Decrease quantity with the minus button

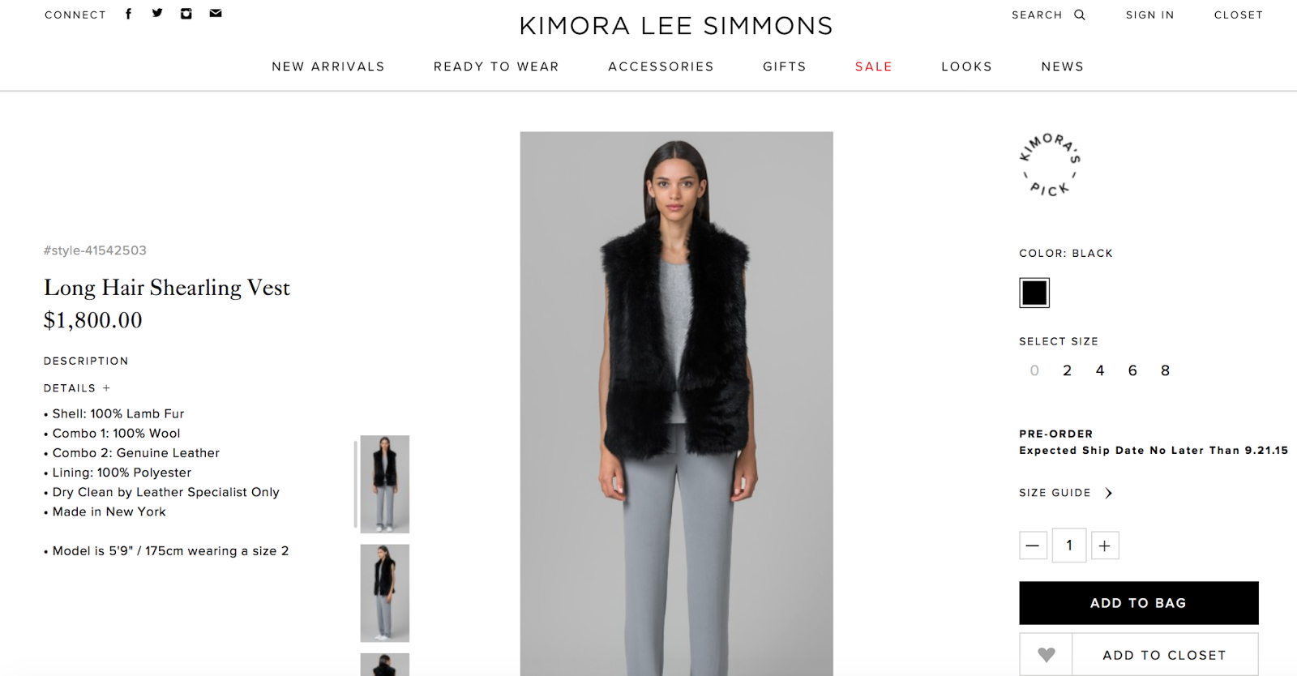(1033, 546)
